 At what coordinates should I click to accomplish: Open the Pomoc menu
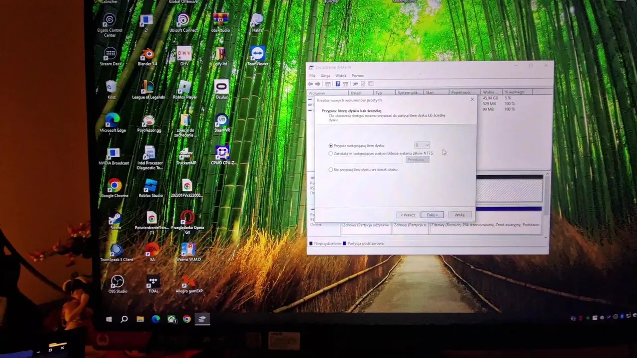click(x=358, y=76)
